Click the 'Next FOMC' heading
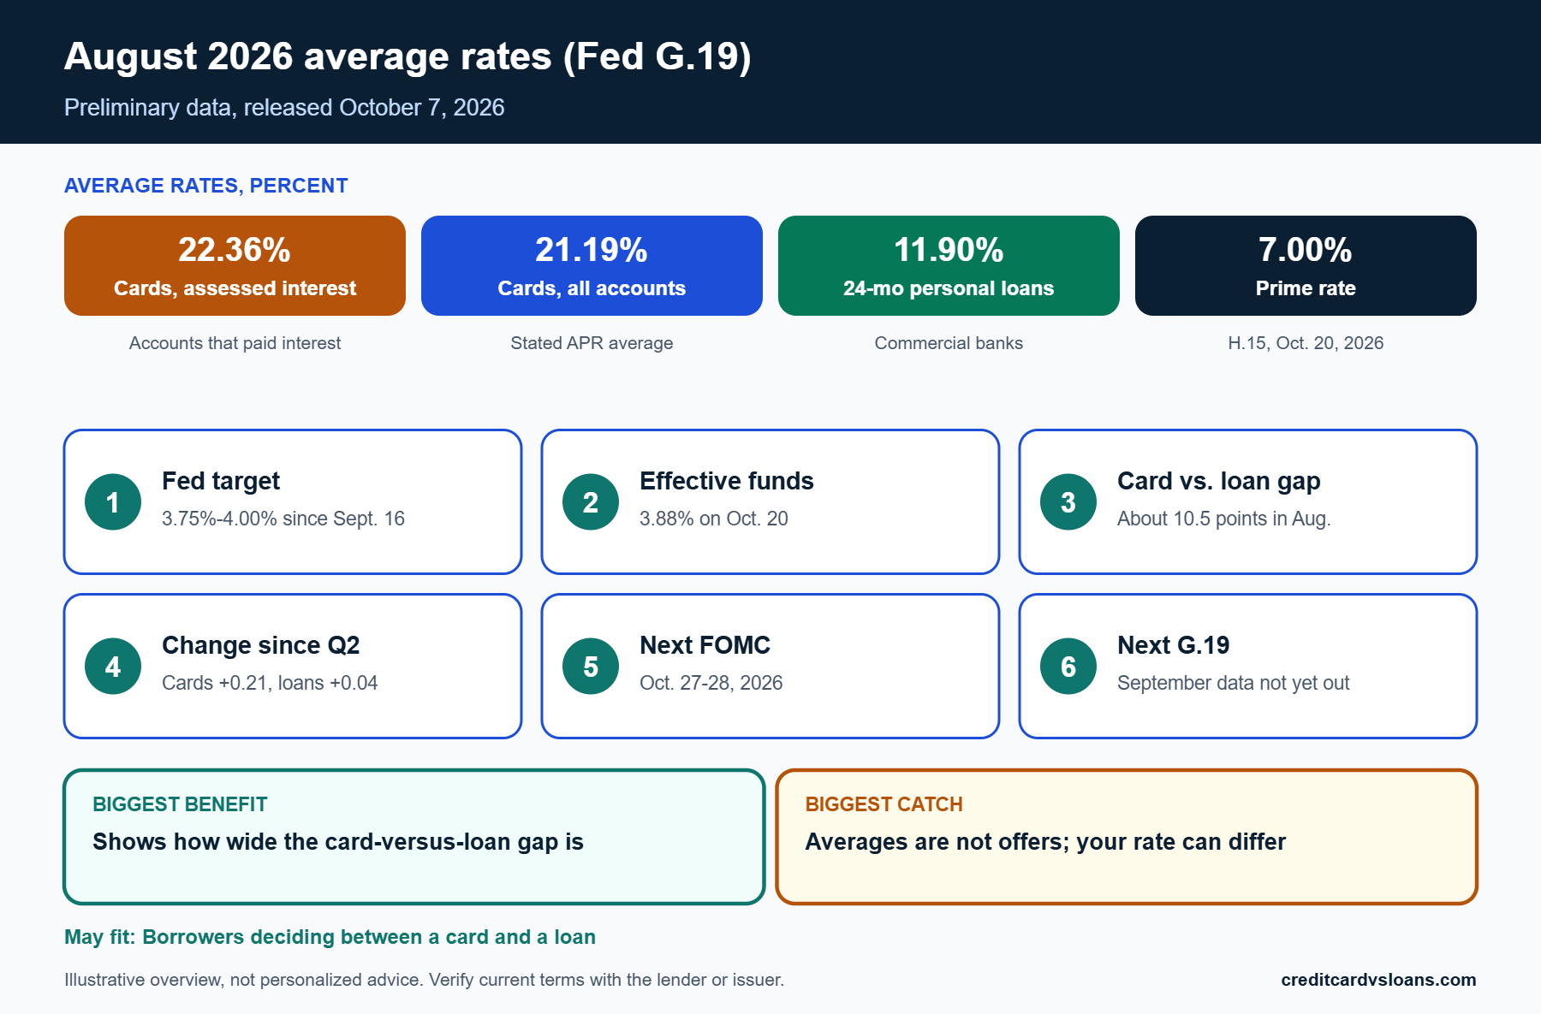1541x1014 pixels. [x=705, y=645]
